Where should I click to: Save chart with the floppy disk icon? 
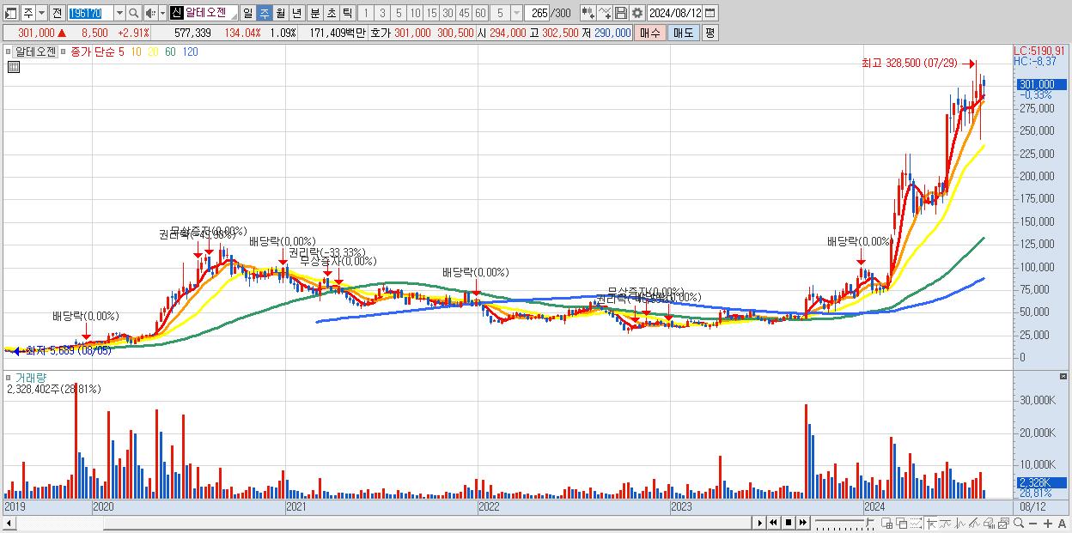tap(620, 13)
